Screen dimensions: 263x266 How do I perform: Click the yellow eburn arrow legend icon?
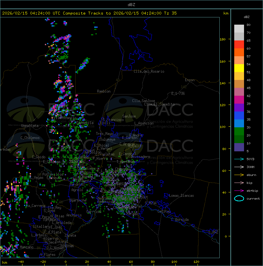coord(239,175)
